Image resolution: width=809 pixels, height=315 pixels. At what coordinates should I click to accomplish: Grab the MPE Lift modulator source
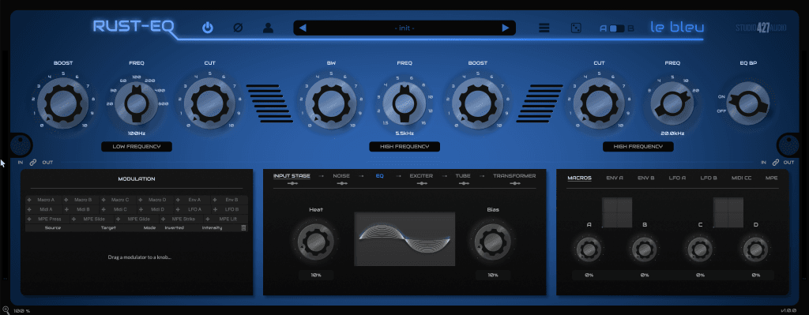225,219
